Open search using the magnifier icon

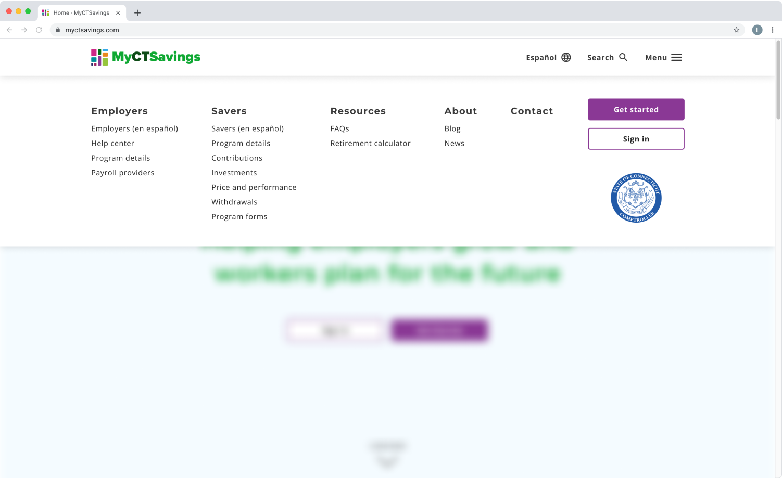pos(623,57)
